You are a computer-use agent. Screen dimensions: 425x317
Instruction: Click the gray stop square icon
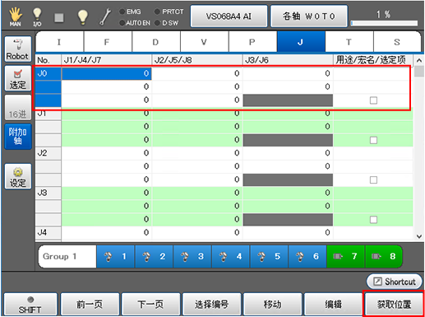coord(59,17)
